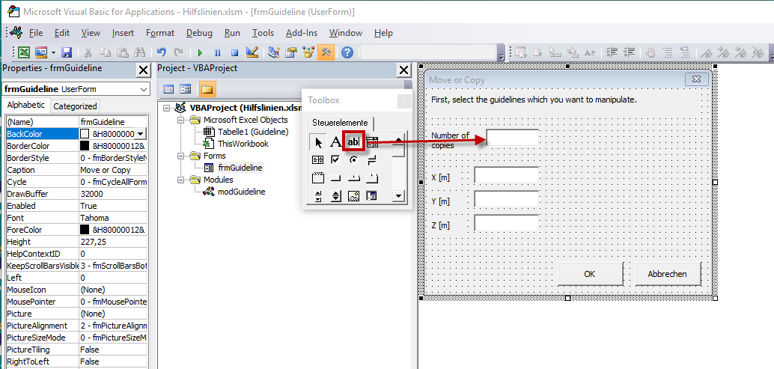The width and height of the screenshot is (774, 369).
Task: Select the pointer (Select Objects) tool
Action: (318, 142)
